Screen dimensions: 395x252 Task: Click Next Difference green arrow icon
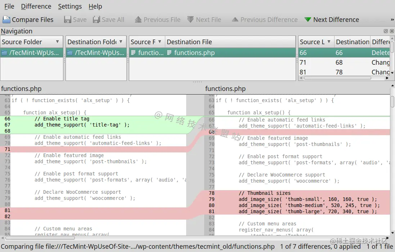308,20
